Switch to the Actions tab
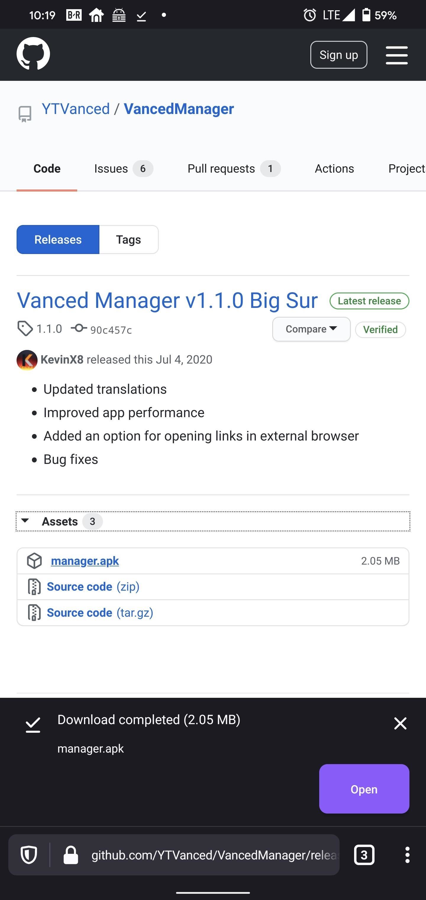This screenshot has width=426, height=900. click(334, 169)
